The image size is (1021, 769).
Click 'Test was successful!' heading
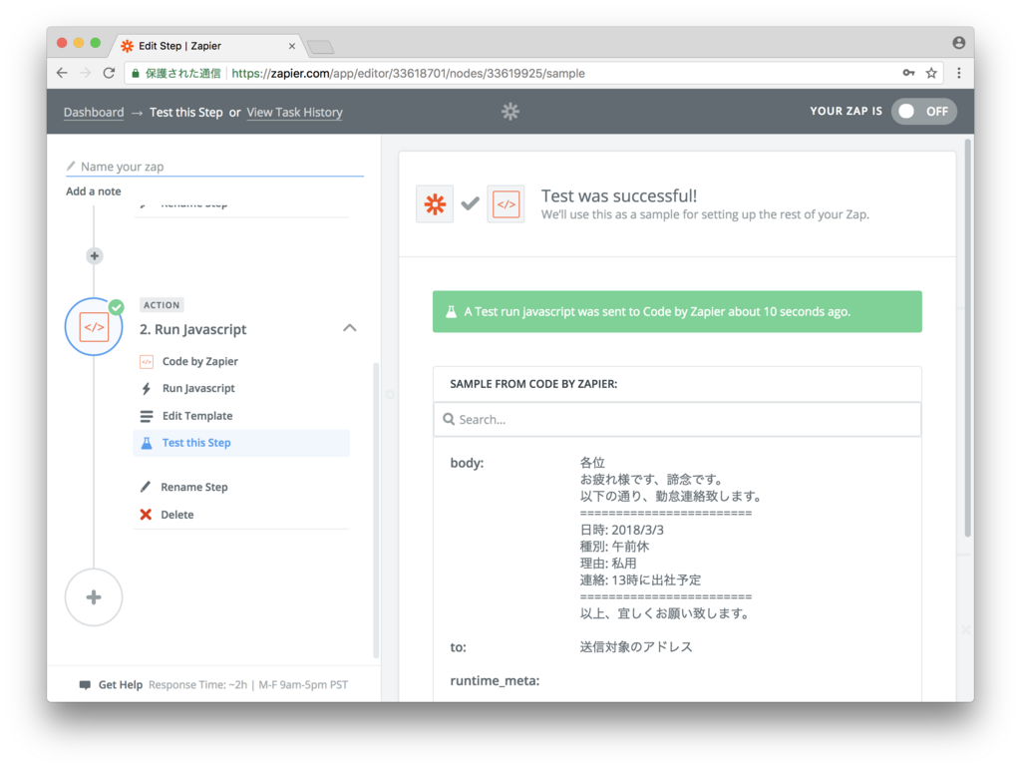click(619, 196)
